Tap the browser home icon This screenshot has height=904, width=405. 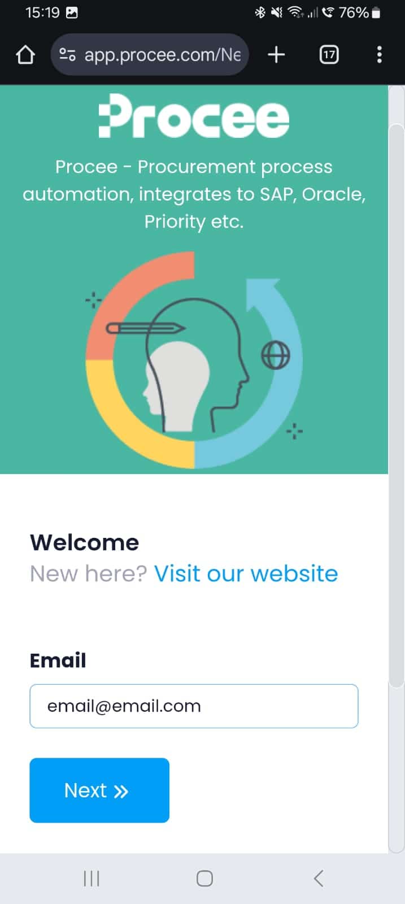coord(25,55)
